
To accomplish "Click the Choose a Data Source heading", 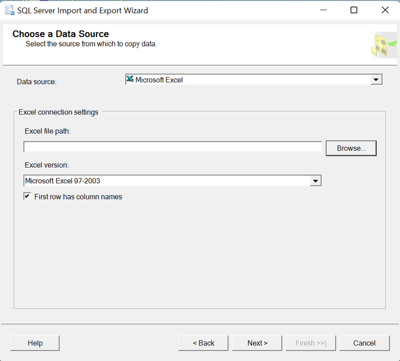I will [x=61, y=34].
